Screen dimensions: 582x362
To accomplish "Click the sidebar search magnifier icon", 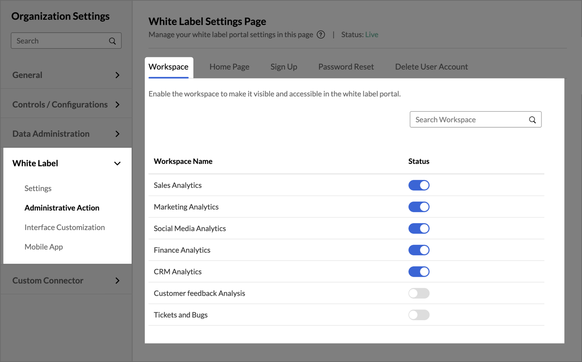I will tap(112, 41).
